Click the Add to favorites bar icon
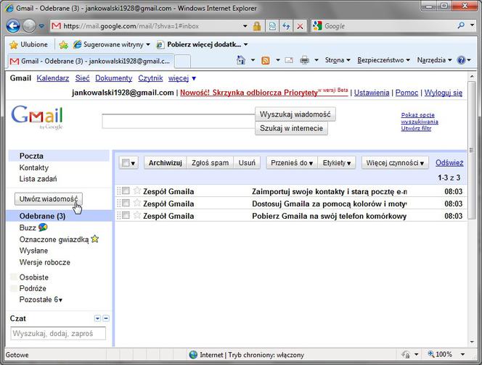Image resolution: width=482 pixels, height=365 pixels. (63, 45)
